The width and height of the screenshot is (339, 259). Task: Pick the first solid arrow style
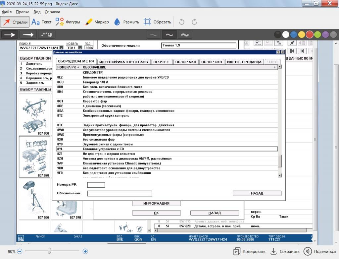(10, 34)
